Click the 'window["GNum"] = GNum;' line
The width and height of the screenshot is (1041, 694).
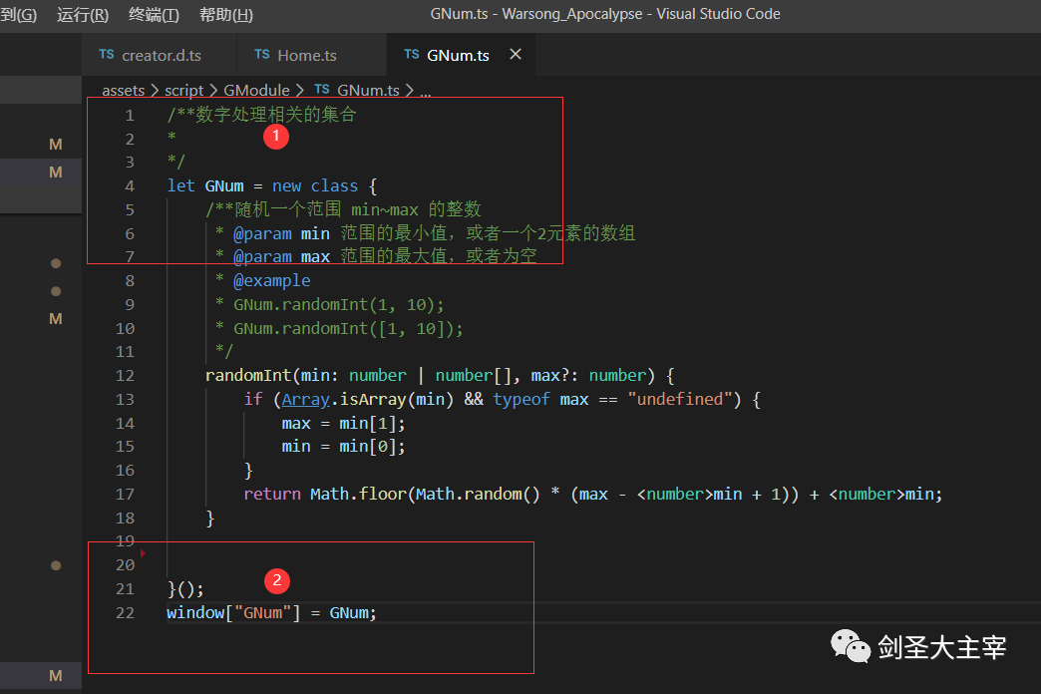(x=271, y=612)
